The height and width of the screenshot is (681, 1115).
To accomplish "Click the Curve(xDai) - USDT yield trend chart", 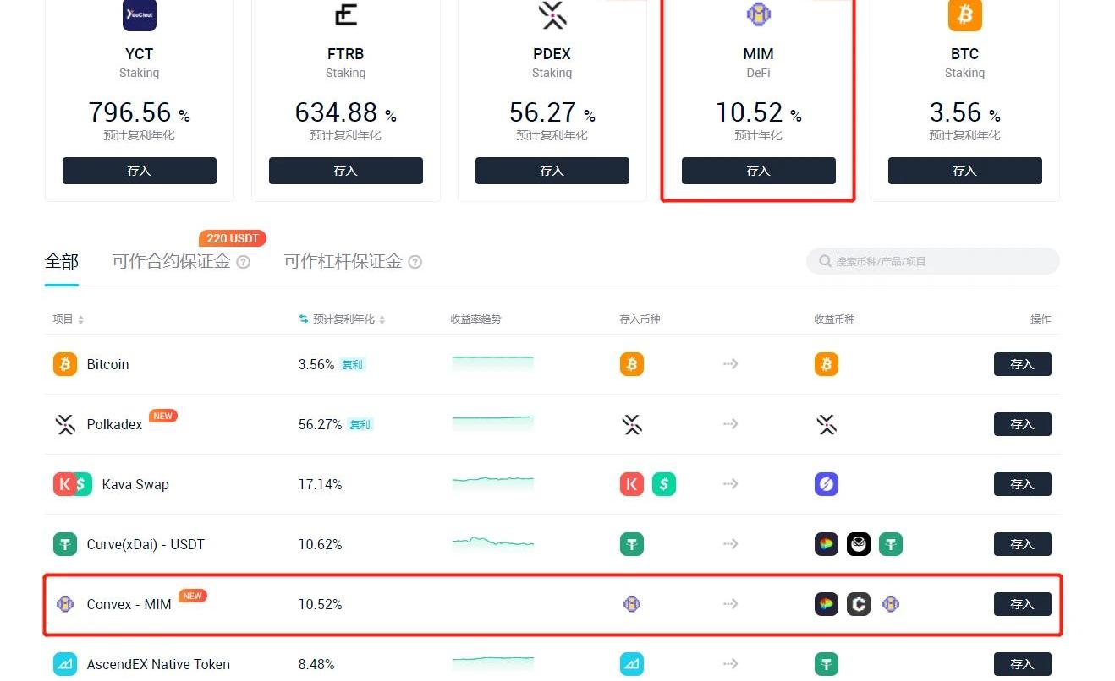I will click(x=493, y=543).
